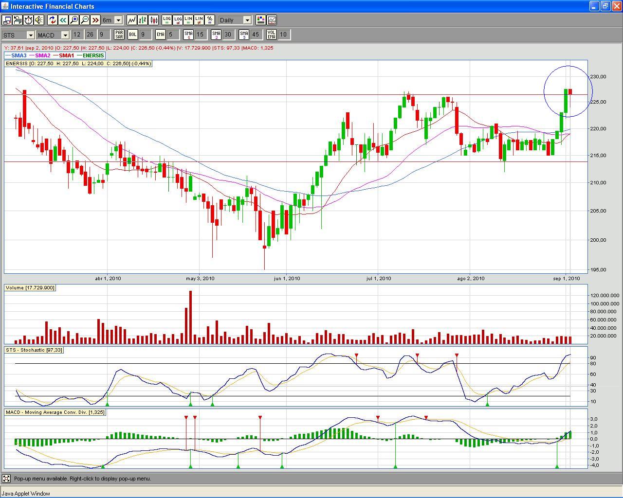
Task: Open the Daily interval dropdown
Action: click(247, 20)
